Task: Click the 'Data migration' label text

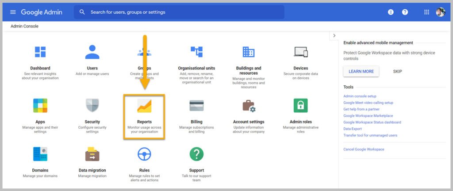Action: click(x=92, y=171)
